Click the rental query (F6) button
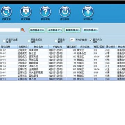Image resolution: width=125 pixels, height=125 pixels. click(37, 30)
